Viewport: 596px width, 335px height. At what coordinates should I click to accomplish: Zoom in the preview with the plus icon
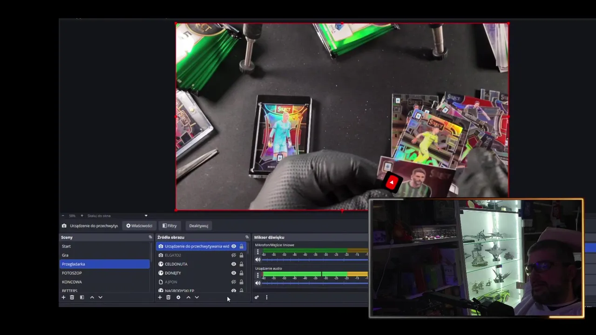[82, 216]
